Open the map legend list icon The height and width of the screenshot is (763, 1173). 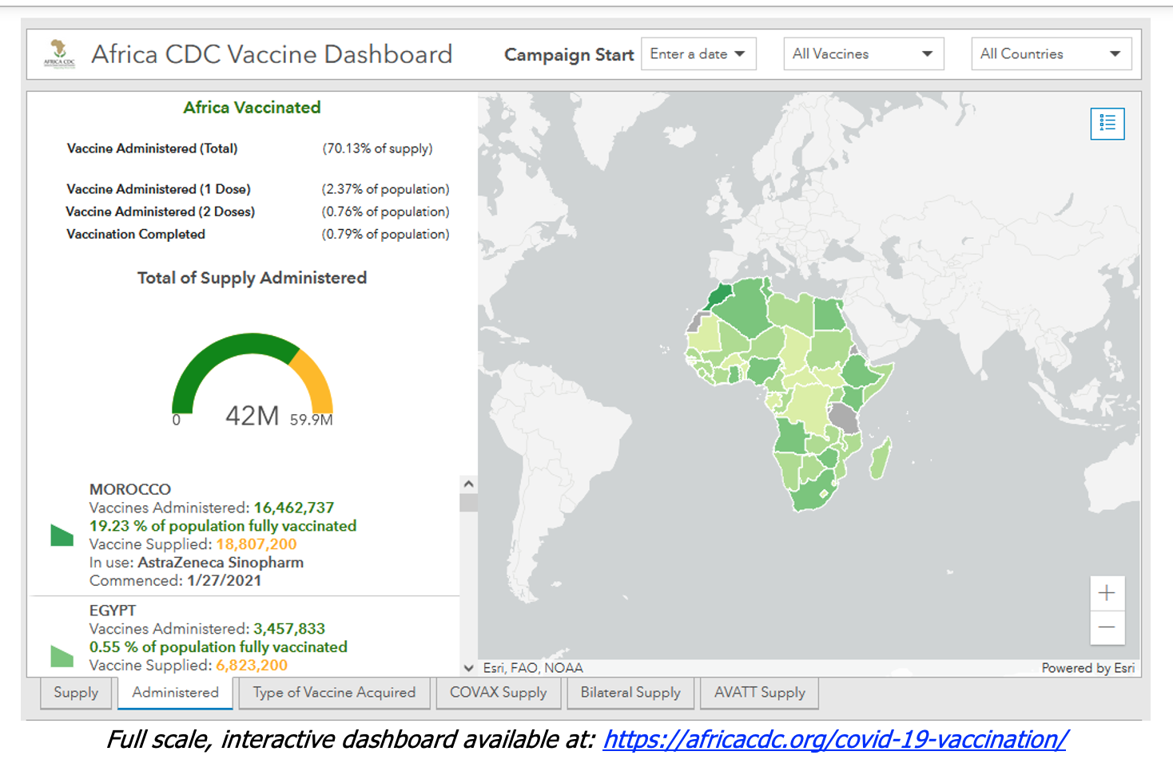tap(1107, 123)
